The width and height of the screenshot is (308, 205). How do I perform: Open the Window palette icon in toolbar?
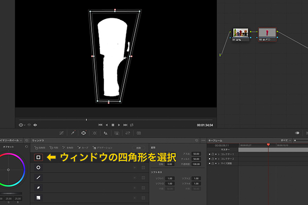tap(83, 133)
